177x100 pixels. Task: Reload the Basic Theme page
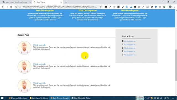pyautogui.click(x=11, y=7)
